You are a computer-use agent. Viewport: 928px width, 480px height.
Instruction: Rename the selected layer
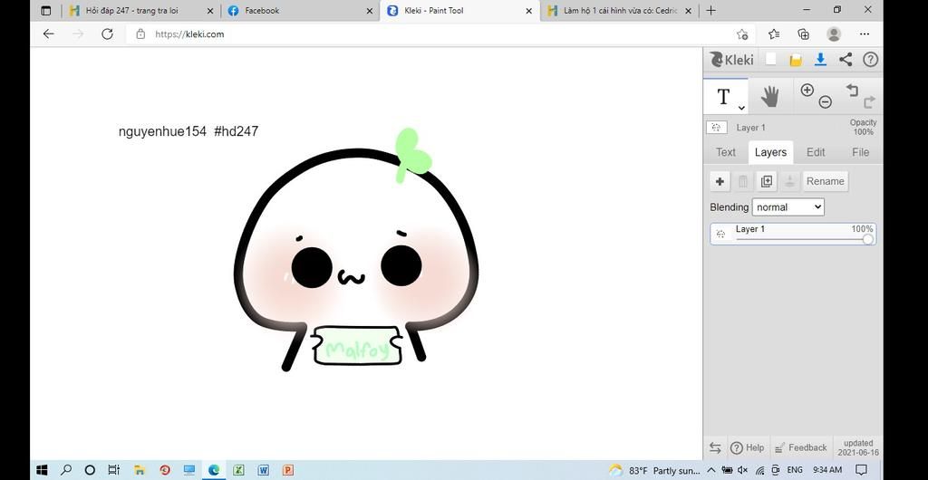point(825,181)
